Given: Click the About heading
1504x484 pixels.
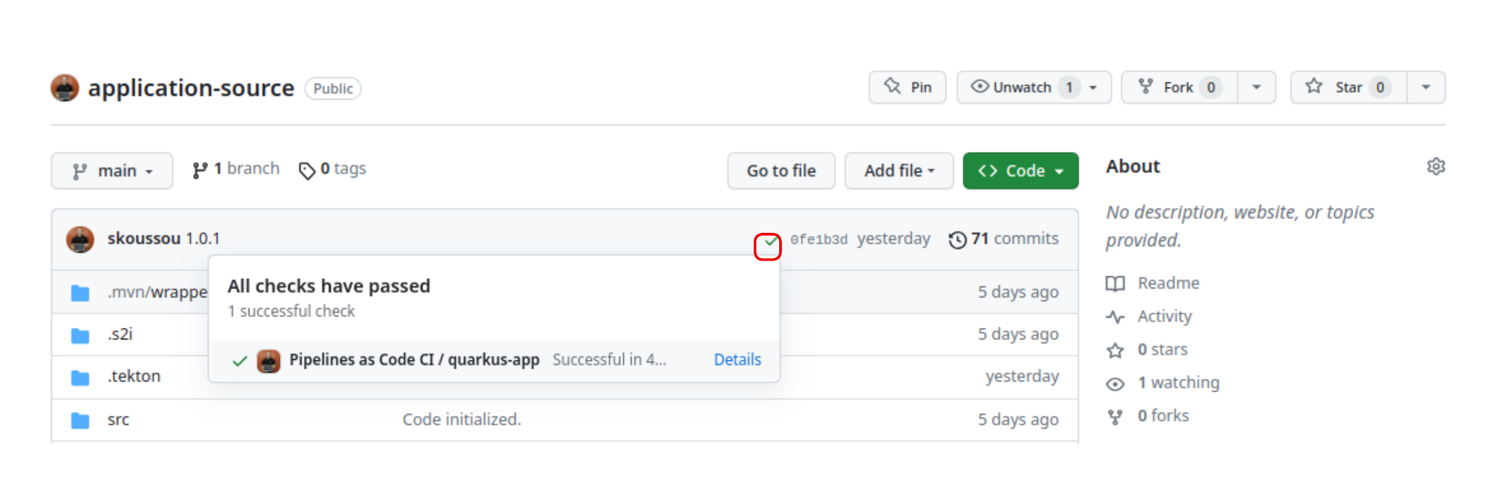Looking at the screenshot, I should (x=1132, y=166).
